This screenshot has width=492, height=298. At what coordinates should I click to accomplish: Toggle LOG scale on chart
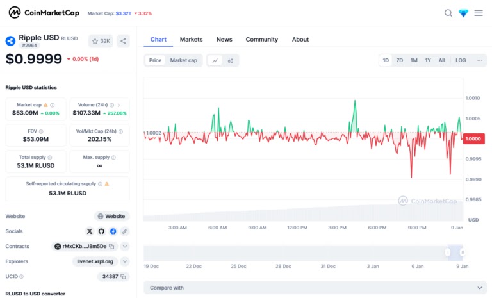[461, 60]
